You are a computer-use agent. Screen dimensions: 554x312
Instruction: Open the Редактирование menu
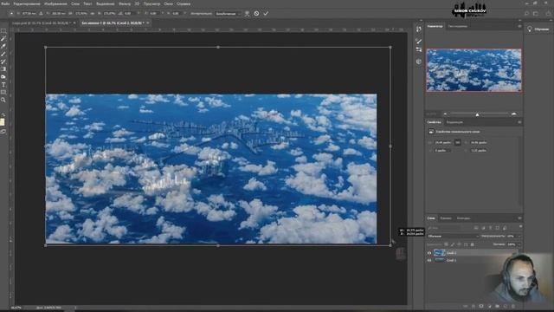[27, 3]
